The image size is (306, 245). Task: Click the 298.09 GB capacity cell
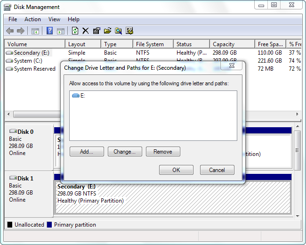pos(225,53)
